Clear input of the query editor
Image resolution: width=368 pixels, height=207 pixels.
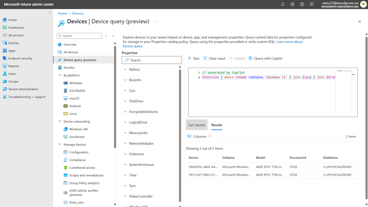214,58
